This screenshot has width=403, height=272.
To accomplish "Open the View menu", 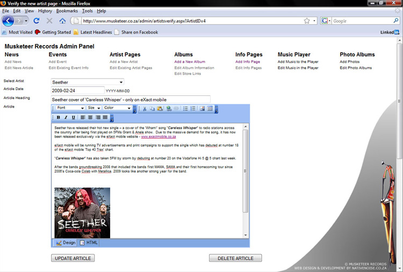I will [x=30, y=11].
